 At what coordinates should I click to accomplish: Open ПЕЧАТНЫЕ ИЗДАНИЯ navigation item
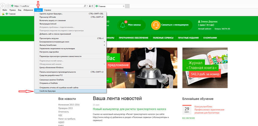coord(188,38)
